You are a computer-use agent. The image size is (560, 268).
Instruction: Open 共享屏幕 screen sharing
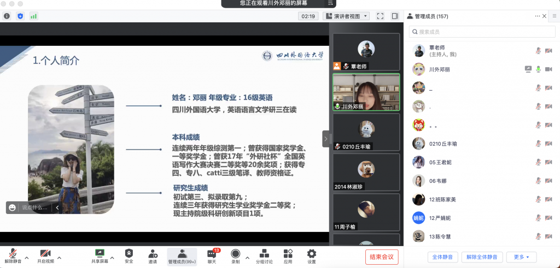(x=99, y=256)
